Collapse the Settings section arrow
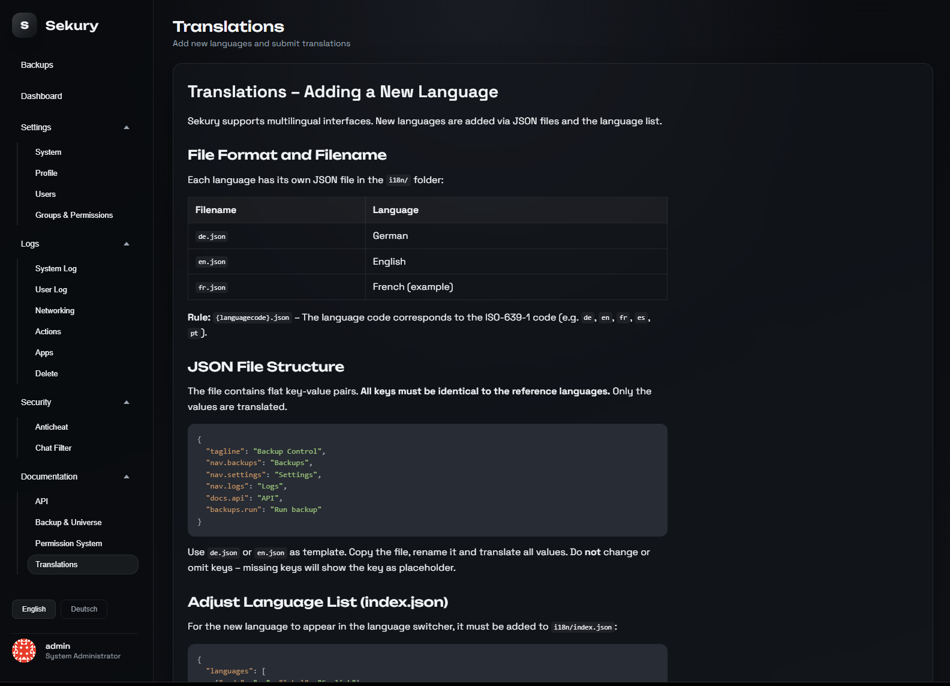 (x=127, y=127)
